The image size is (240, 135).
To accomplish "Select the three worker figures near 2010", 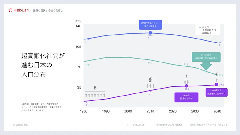I will (150, 86).
